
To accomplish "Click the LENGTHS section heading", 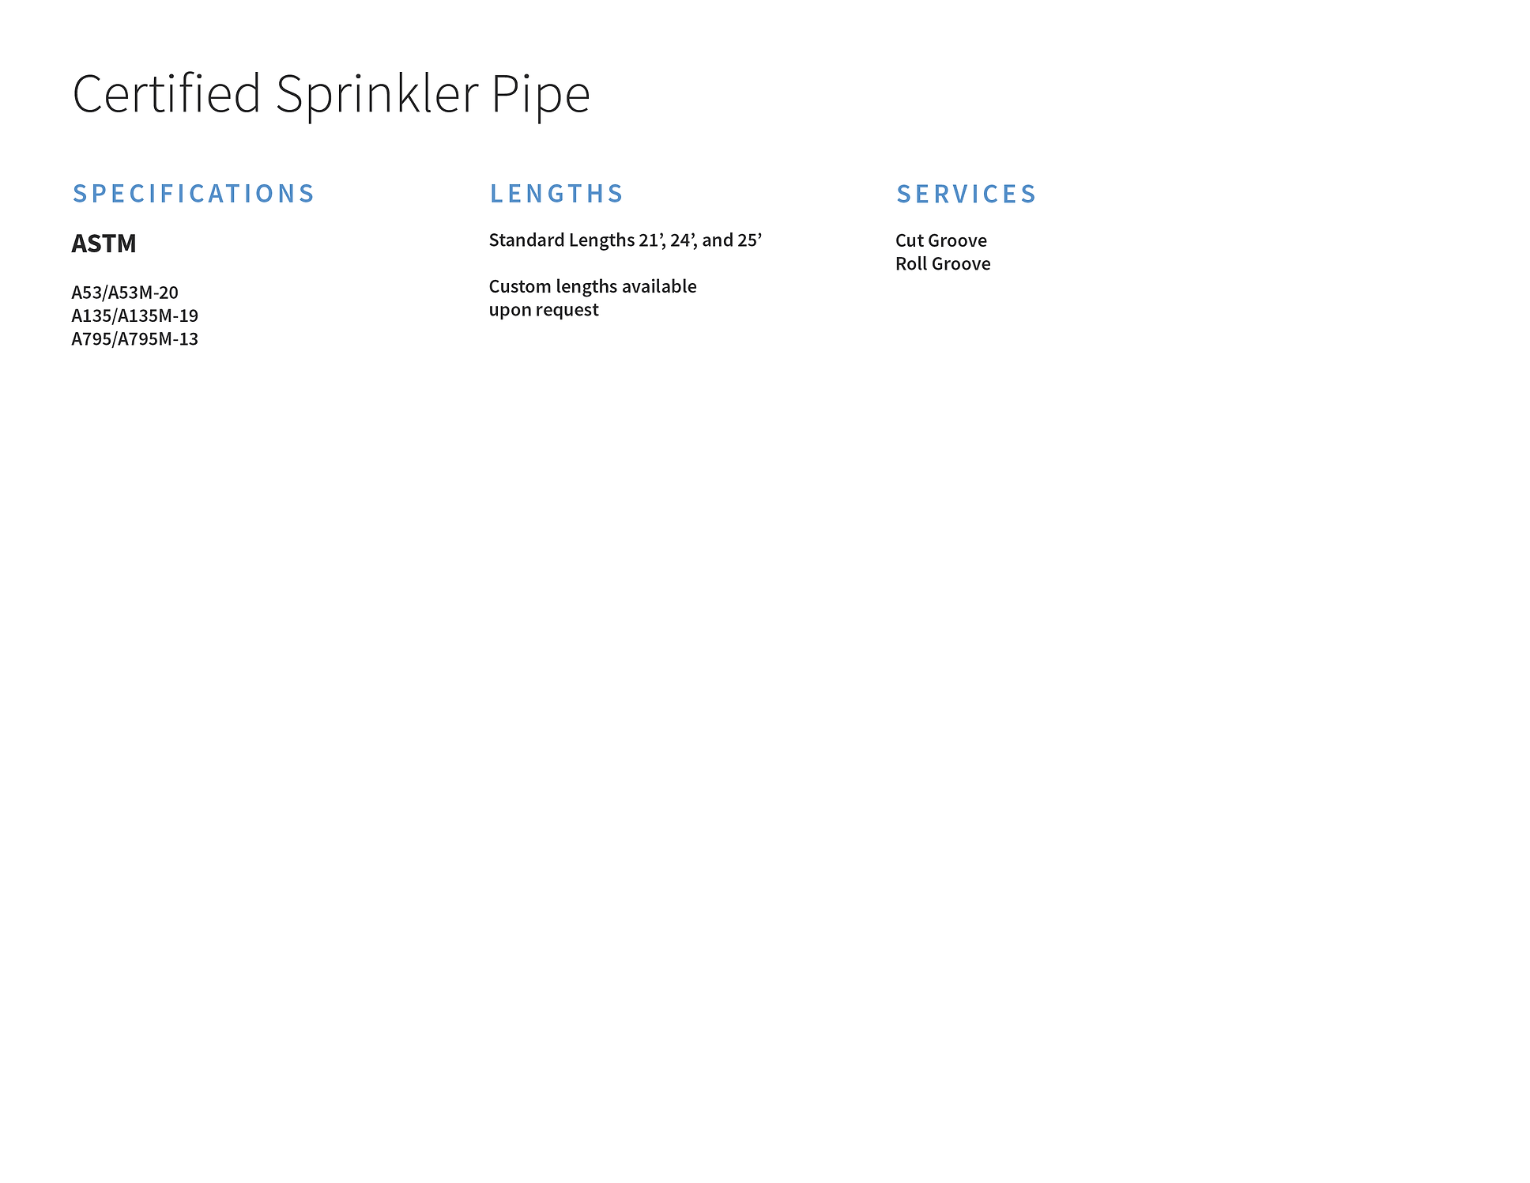I will click(x=556, y=194).
